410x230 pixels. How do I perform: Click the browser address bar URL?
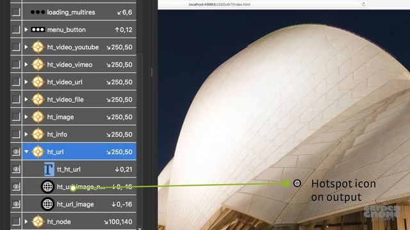(219, 4)
